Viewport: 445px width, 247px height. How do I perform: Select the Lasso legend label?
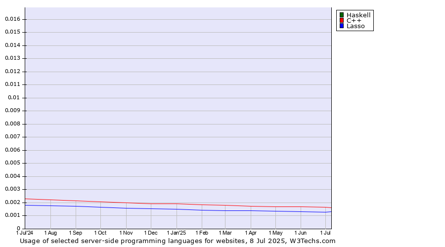pyautogui.click(x=356, y=26)
